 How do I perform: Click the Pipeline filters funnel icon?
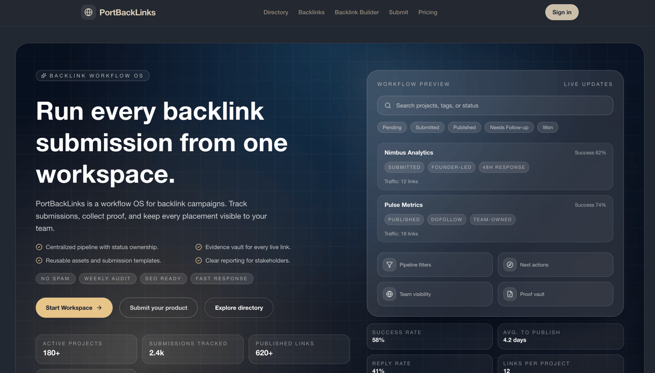point(389,265)
